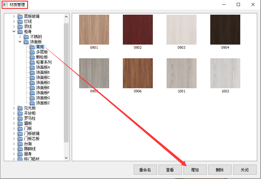The height and width of the screenshot is (179, 261).
Task: Click the 不锈钢 folder icon
Action: point(26,37)
